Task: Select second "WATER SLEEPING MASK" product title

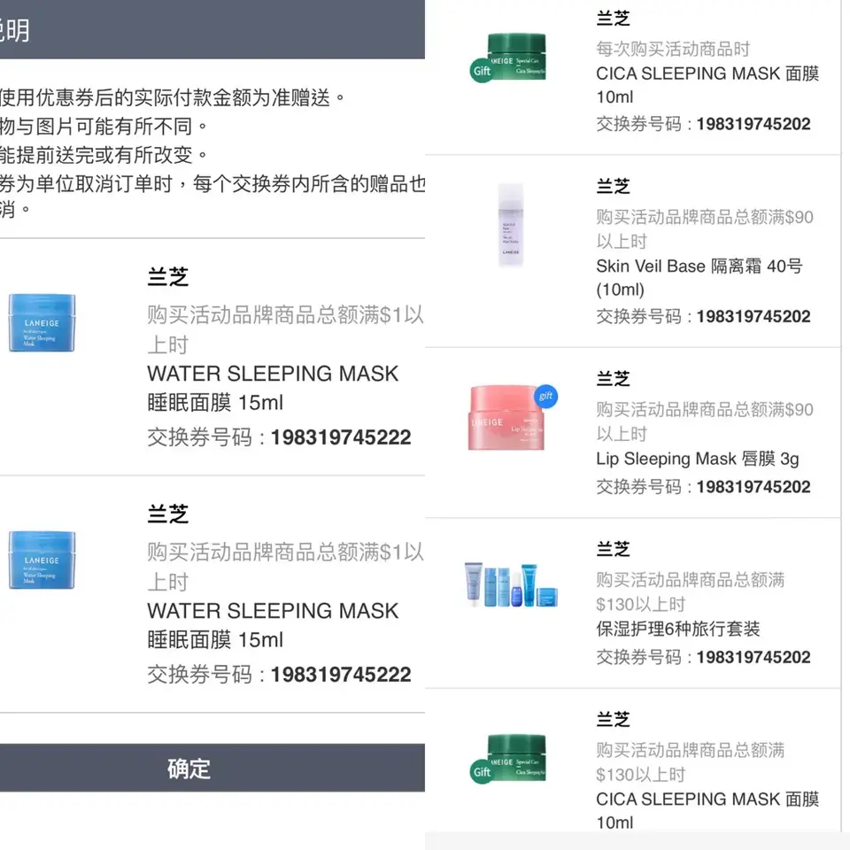Action: [273, 611]
